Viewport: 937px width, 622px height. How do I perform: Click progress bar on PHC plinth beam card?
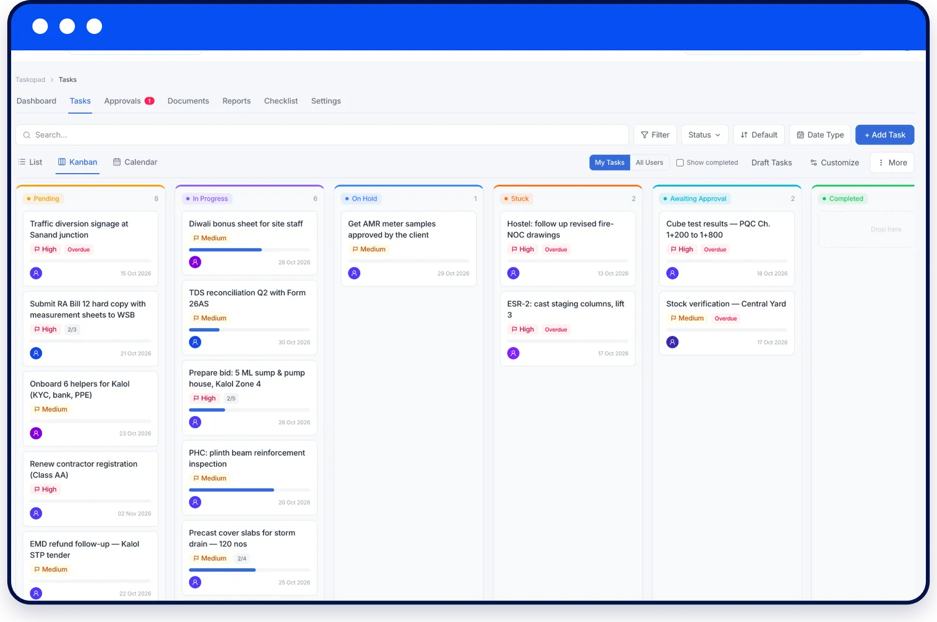coord(249,490)
